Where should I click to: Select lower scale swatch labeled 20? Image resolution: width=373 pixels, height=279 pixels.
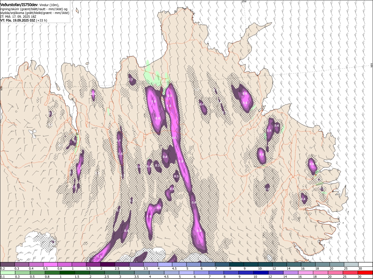[335, 273]
